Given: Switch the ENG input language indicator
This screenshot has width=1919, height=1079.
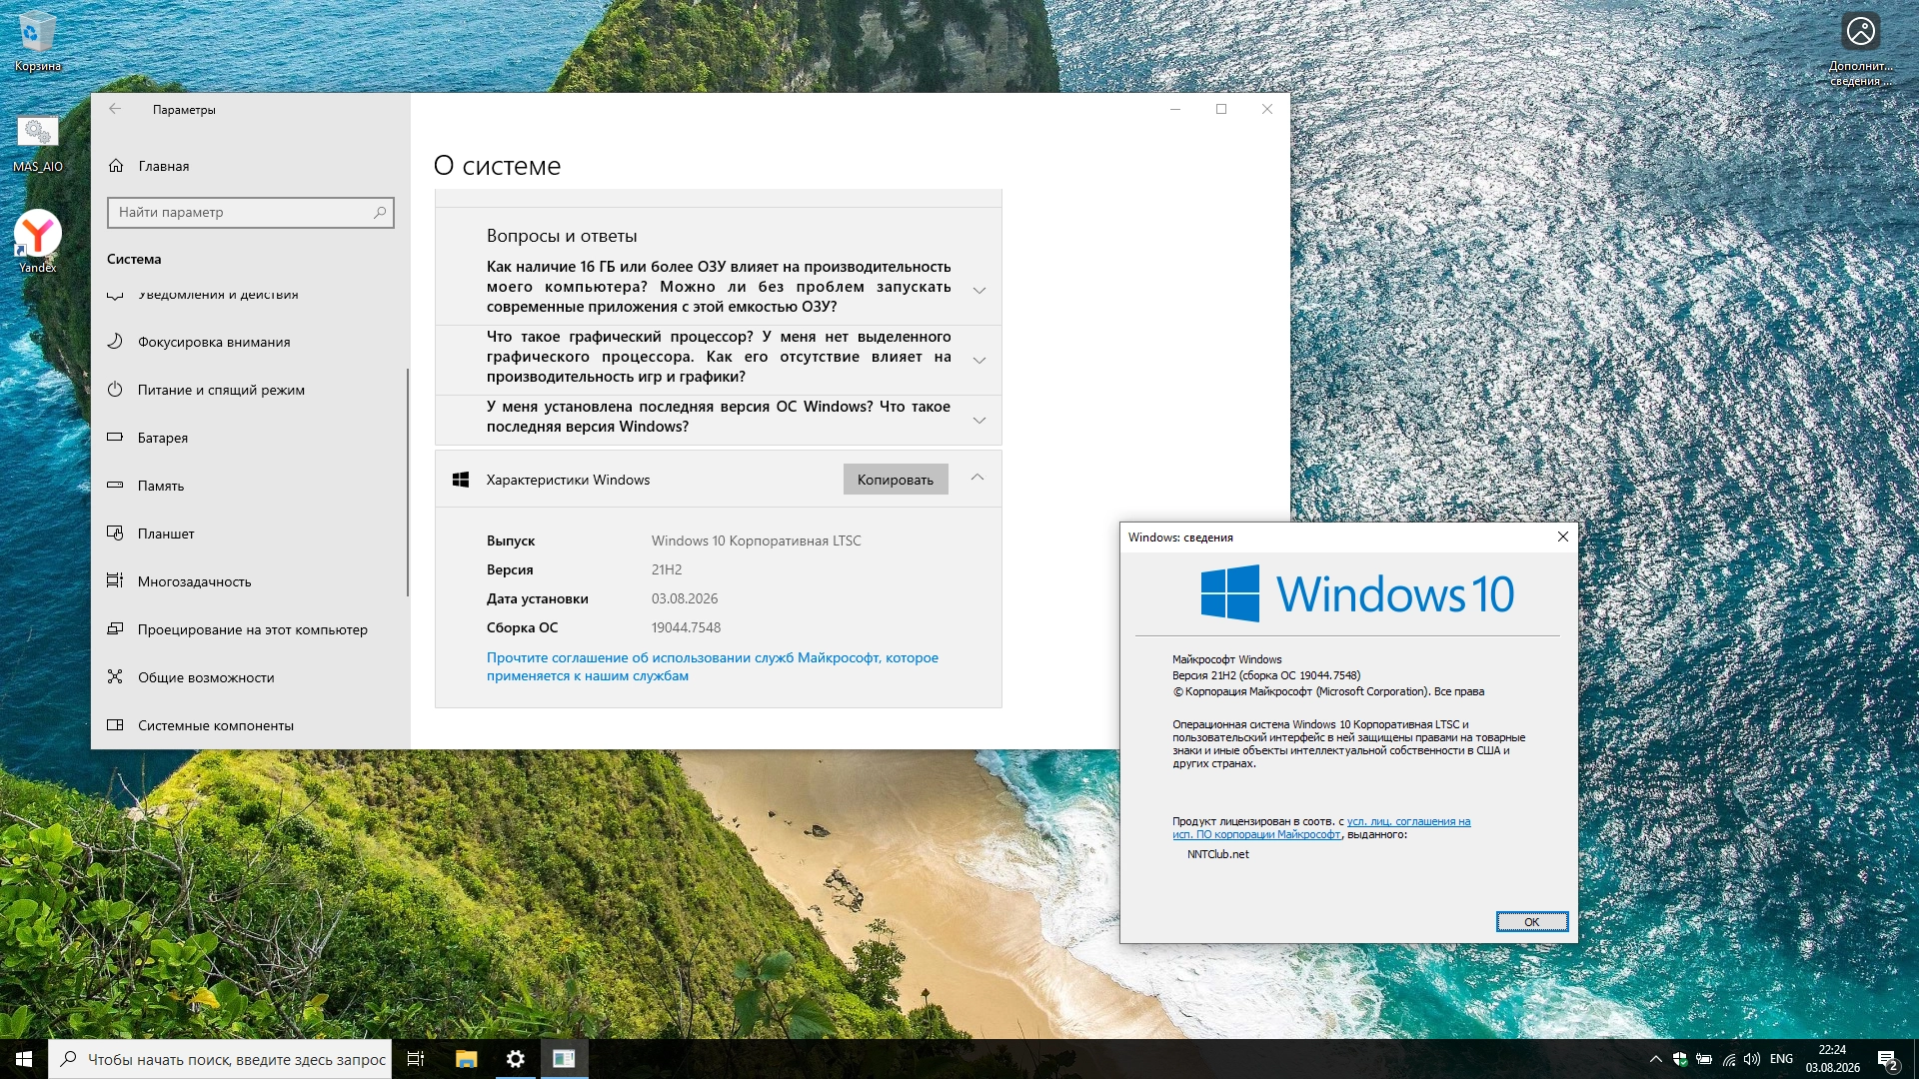Looking at the screenshot, I should tap(1781, 1059).
